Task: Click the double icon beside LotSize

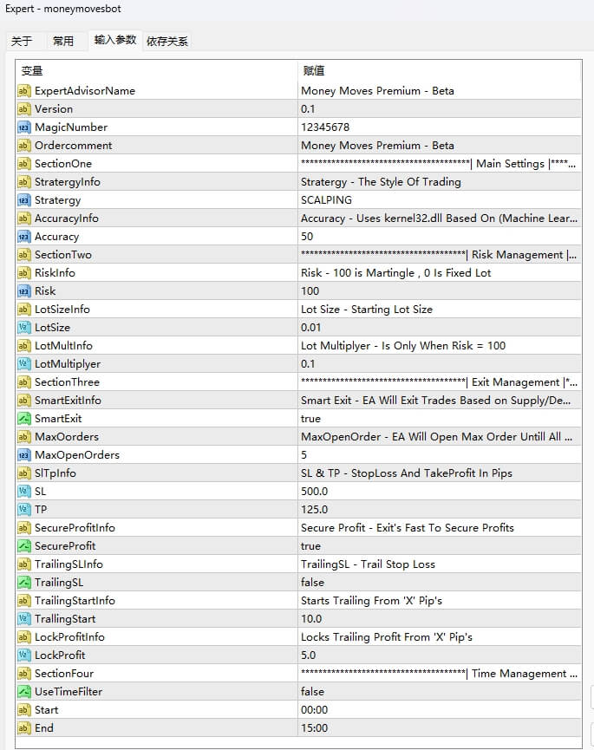Action: tap(24, 328)
